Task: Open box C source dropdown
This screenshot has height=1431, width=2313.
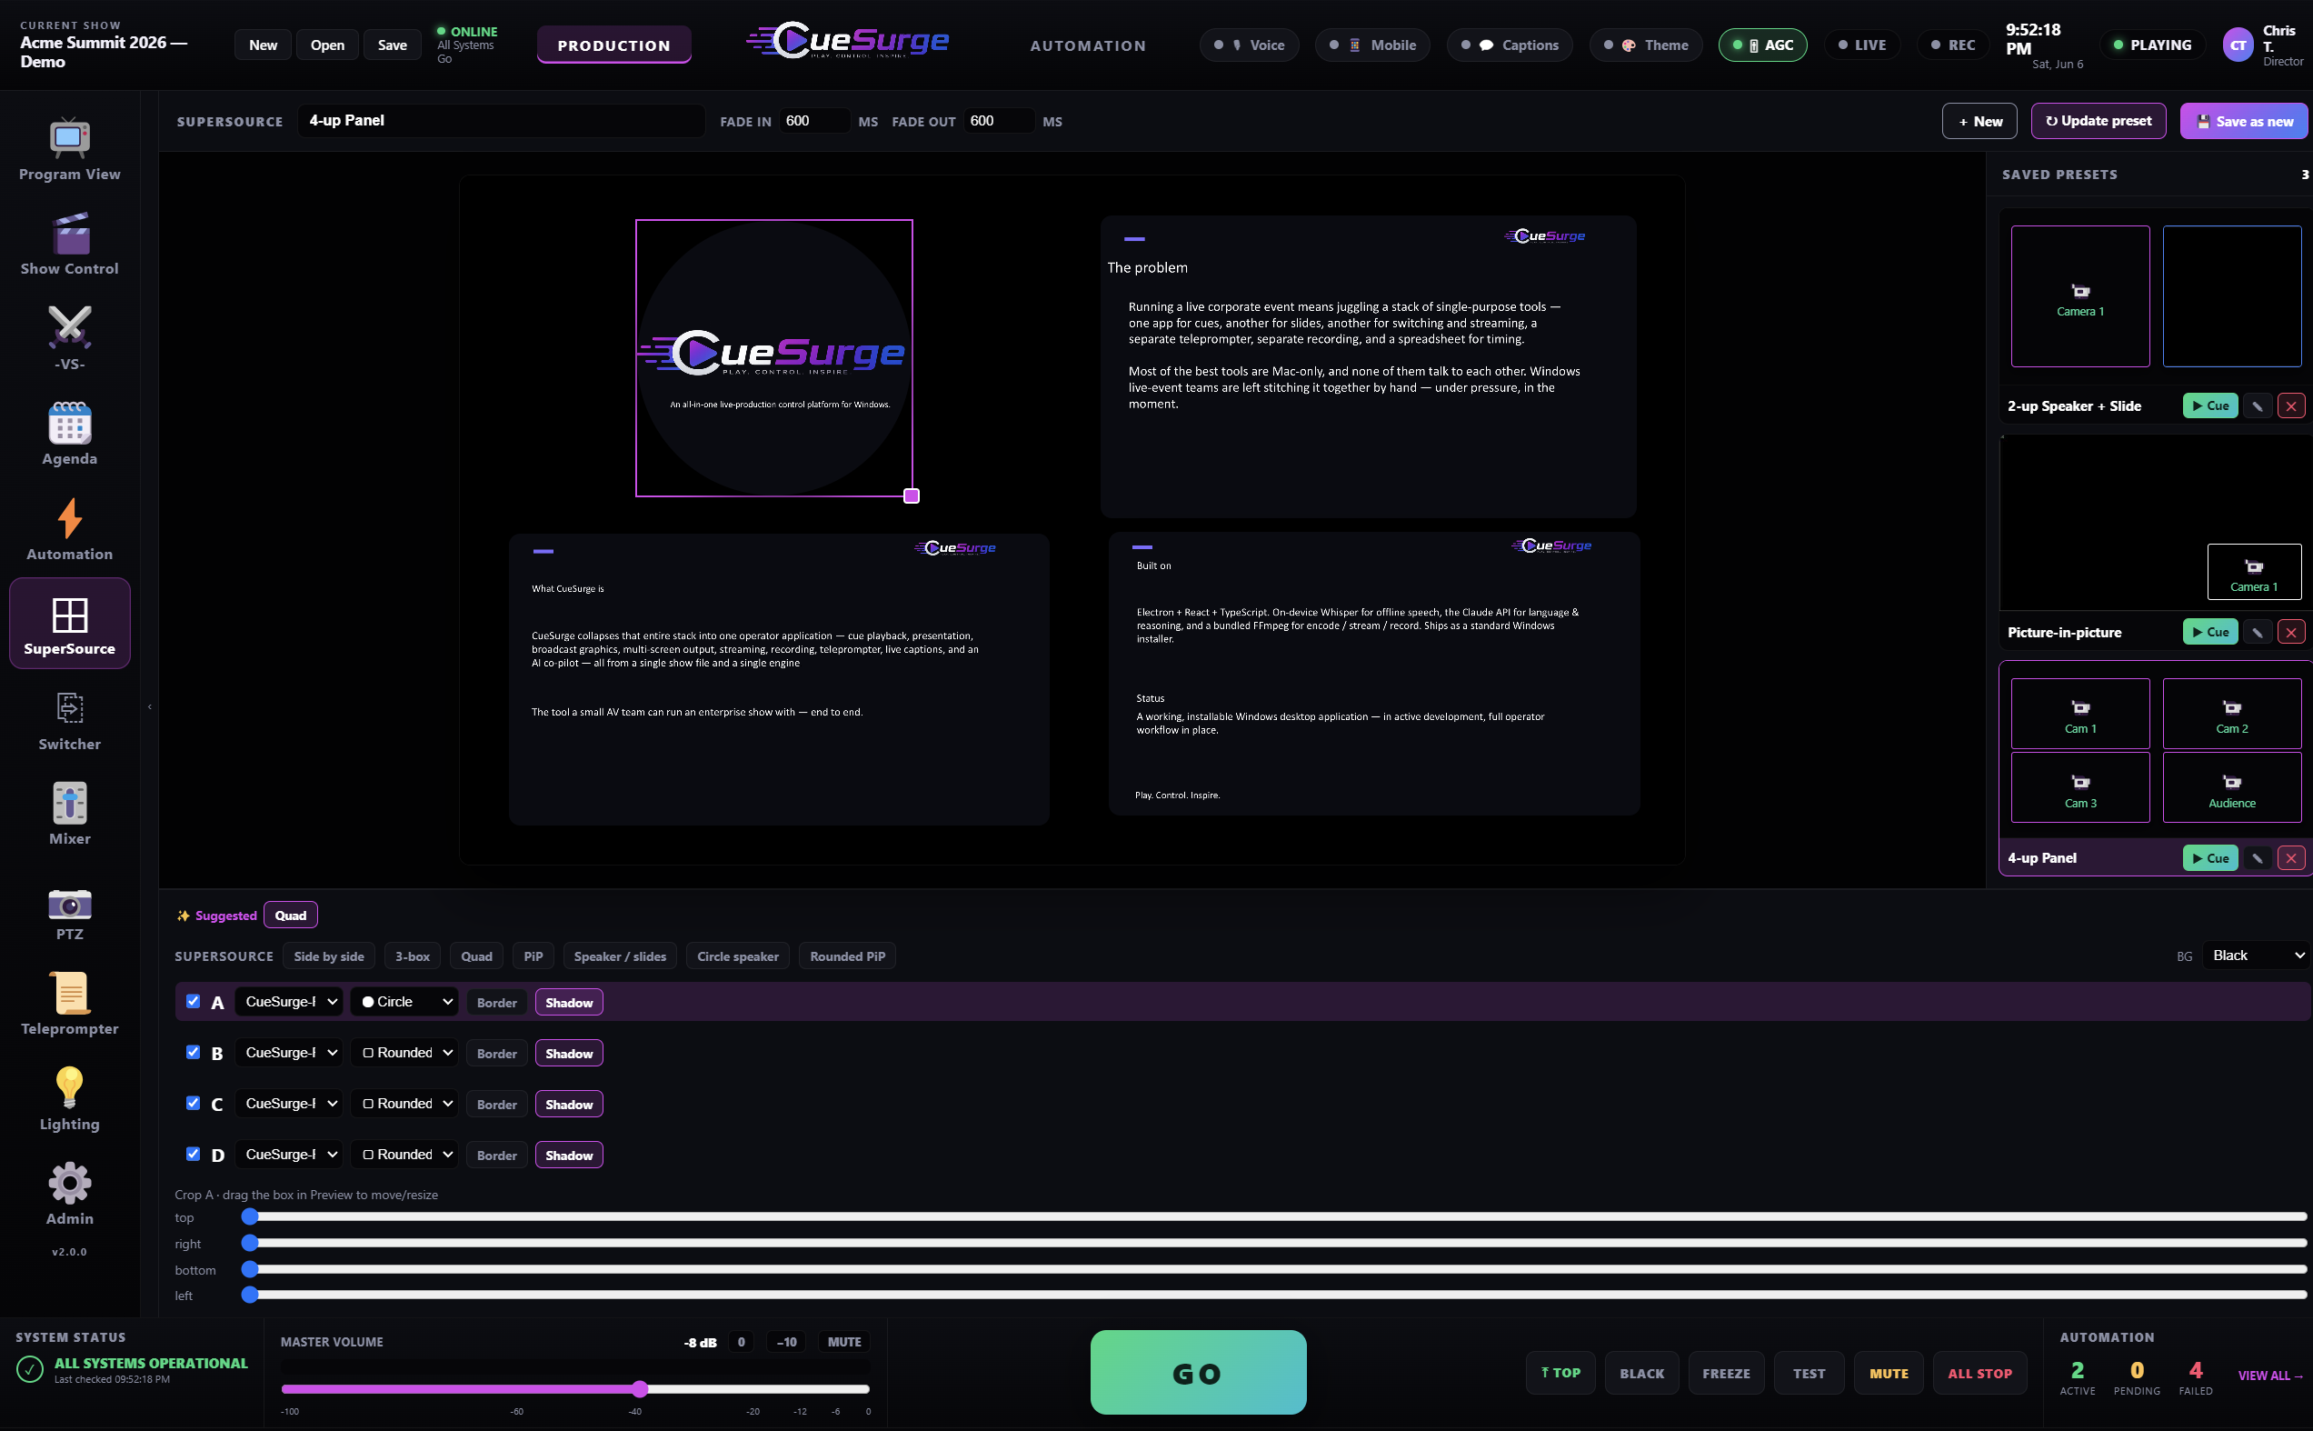Action: (x=288, y=1105)
